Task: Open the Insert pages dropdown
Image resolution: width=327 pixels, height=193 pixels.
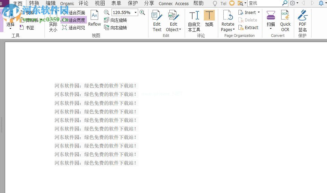Action: click(249, 13)
